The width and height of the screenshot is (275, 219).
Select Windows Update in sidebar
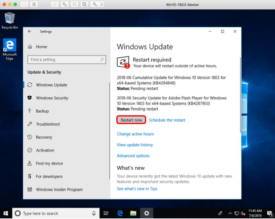67,85
